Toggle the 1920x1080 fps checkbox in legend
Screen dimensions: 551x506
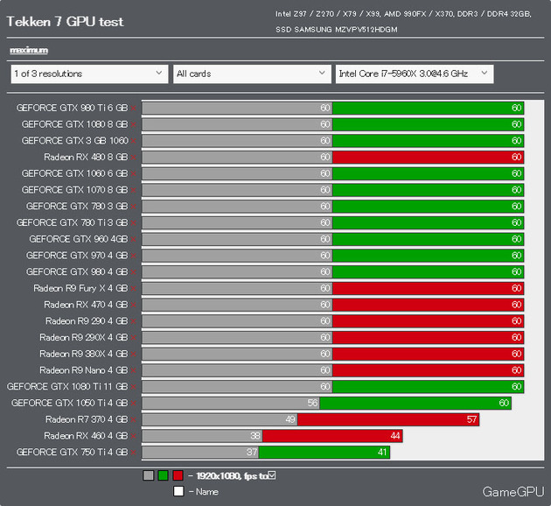point(272,475)
